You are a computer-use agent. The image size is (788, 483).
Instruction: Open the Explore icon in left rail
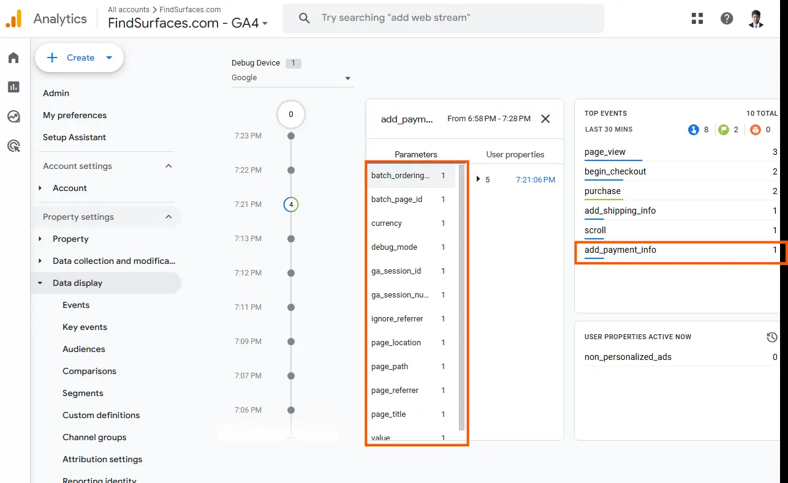pos(13,116)
